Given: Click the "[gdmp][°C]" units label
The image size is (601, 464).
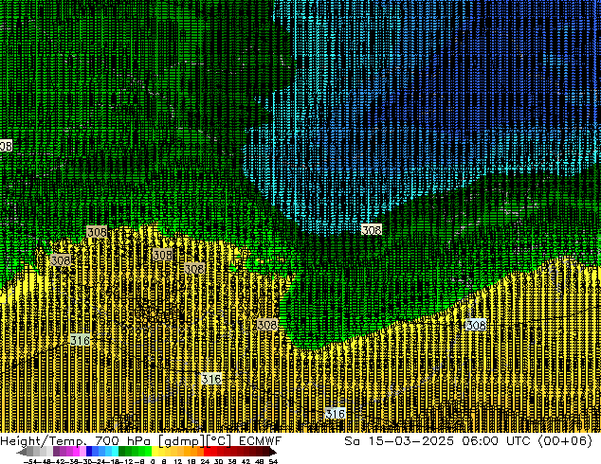Looking at the screenshot, I should [x=194, y=441].
